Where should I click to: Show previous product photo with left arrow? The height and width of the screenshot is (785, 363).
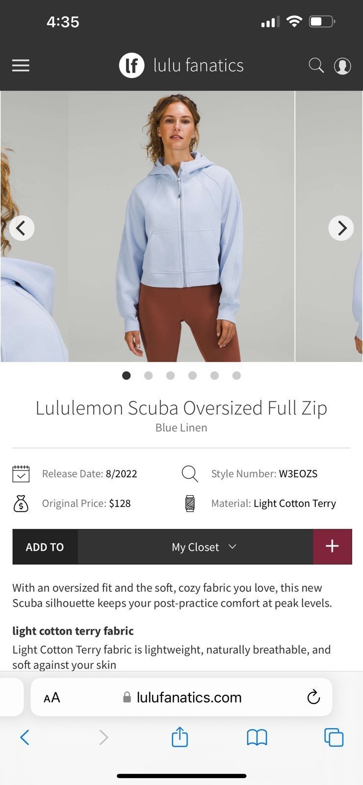pos(22,228)
